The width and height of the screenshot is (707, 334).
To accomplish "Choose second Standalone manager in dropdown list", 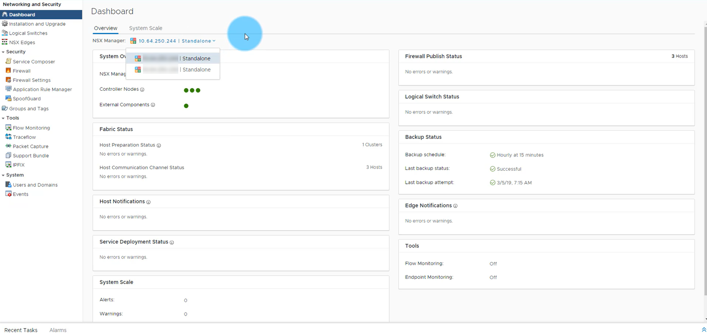I will (173, 70).
